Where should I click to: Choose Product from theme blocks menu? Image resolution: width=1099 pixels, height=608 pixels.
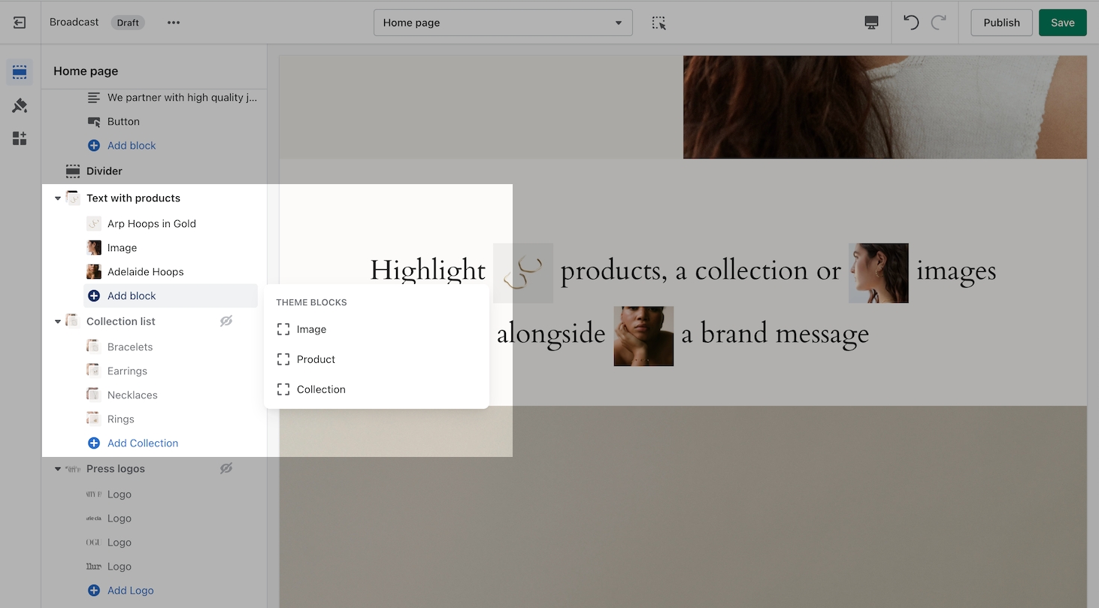pos(316,359)
